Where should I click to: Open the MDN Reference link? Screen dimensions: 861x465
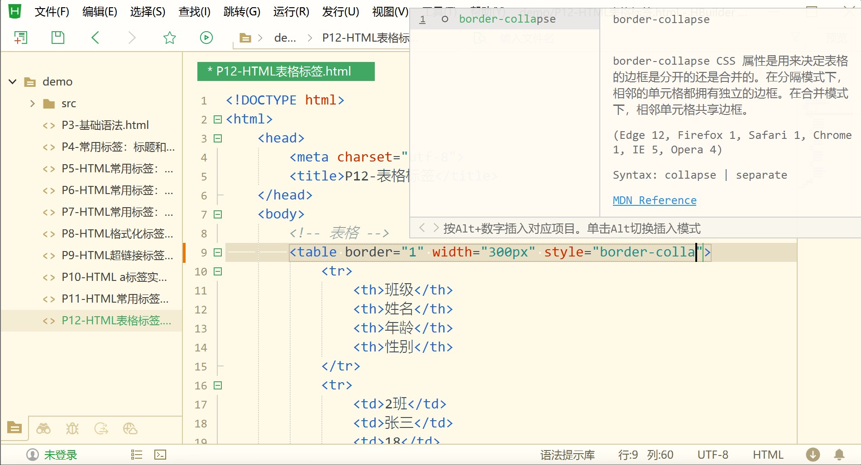pyautogui.click(x=655, y=200)
